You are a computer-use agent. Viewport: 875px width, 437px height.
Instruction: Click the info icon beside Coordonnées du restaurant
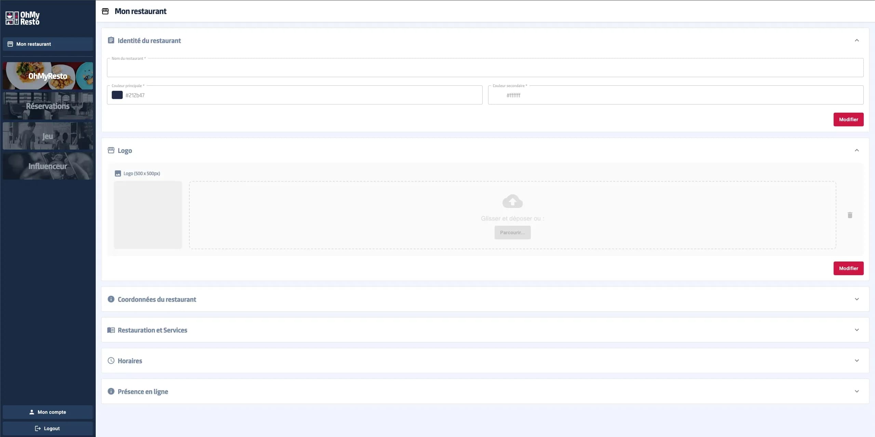(111, 299)
